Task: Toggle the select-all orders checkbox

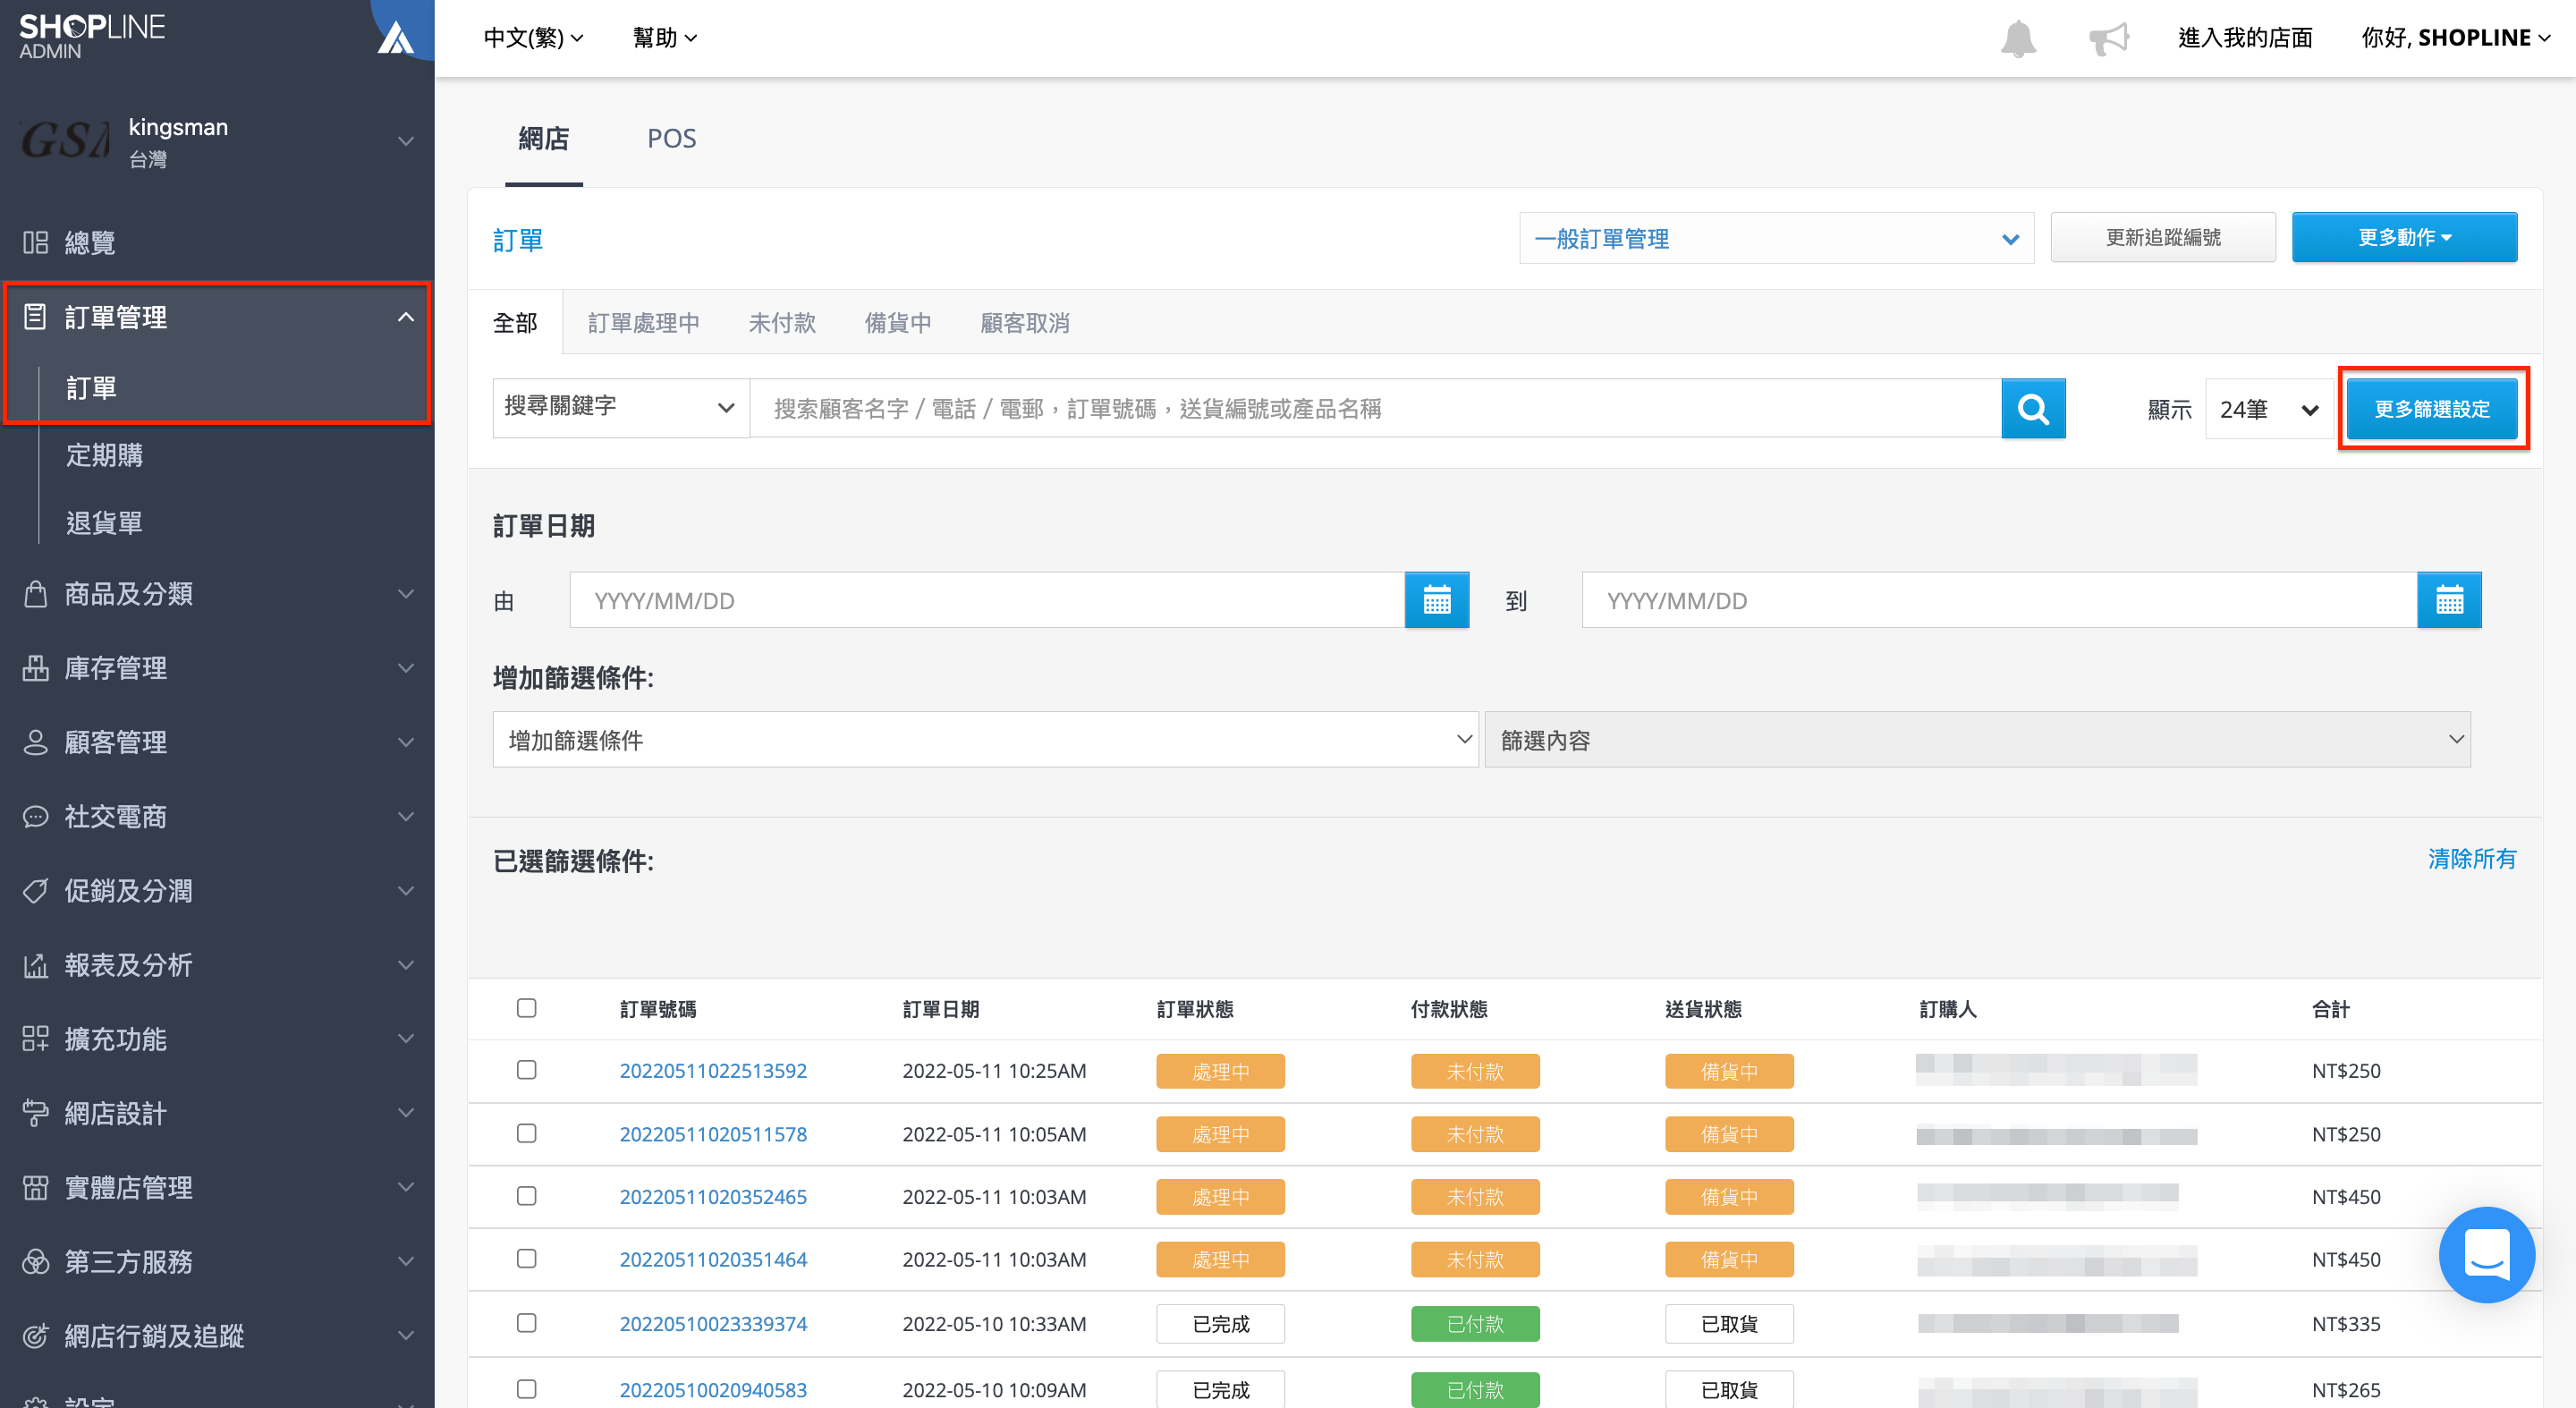Action: (x=526, y=1007)
